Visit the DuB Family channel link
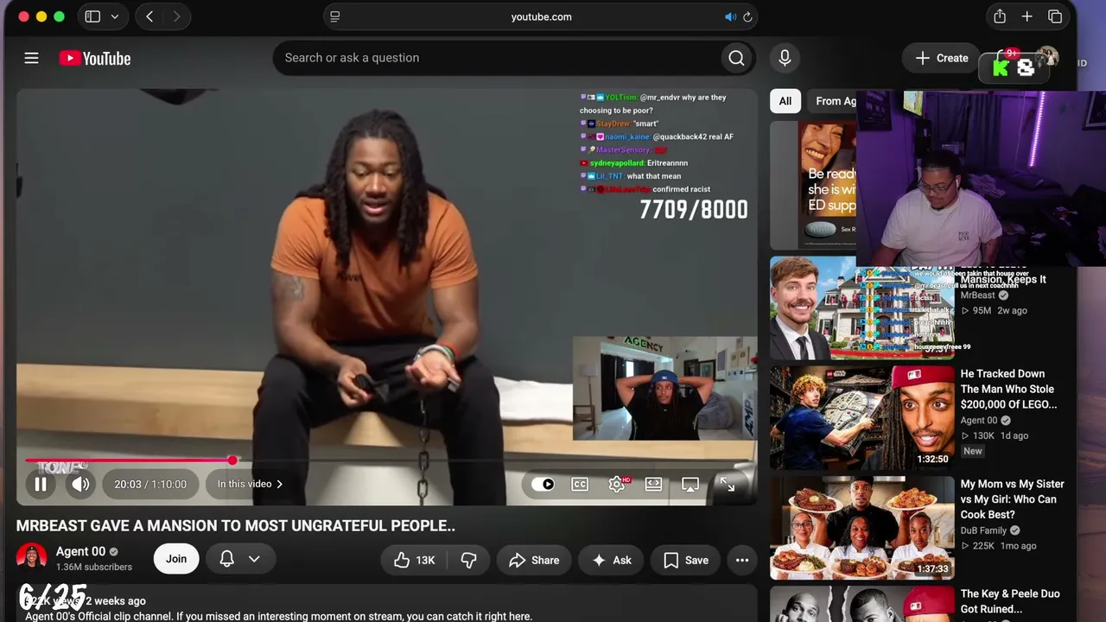Image resolution: width=1106 pixels, height=622 pixels. click(x=984, y=530)
